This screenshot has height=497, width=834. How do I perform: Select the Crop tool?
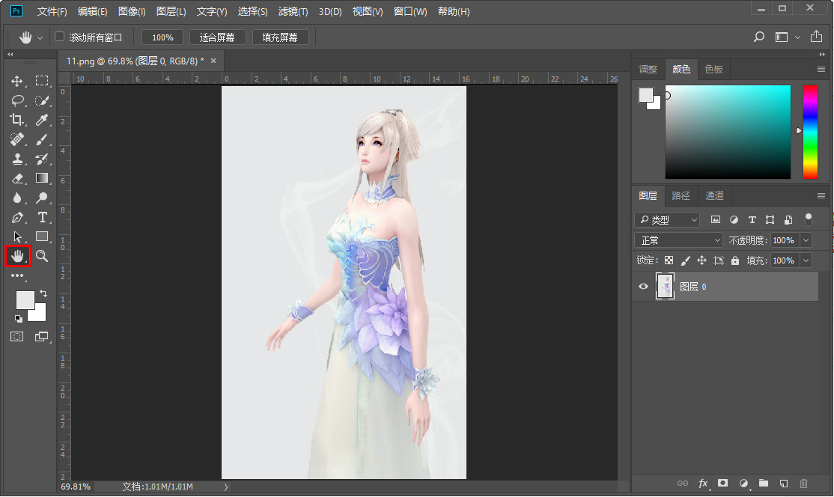pyautogui.click(x=17, y=120)
